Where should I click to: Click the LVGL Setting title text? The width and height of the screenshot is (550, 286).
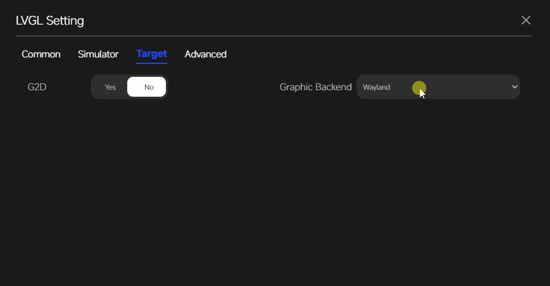(x=50, y=21)
